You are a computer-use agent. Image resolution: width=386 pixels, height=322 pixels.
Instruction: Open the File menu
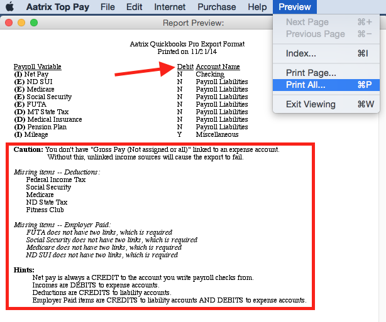(x=108, y=7)
